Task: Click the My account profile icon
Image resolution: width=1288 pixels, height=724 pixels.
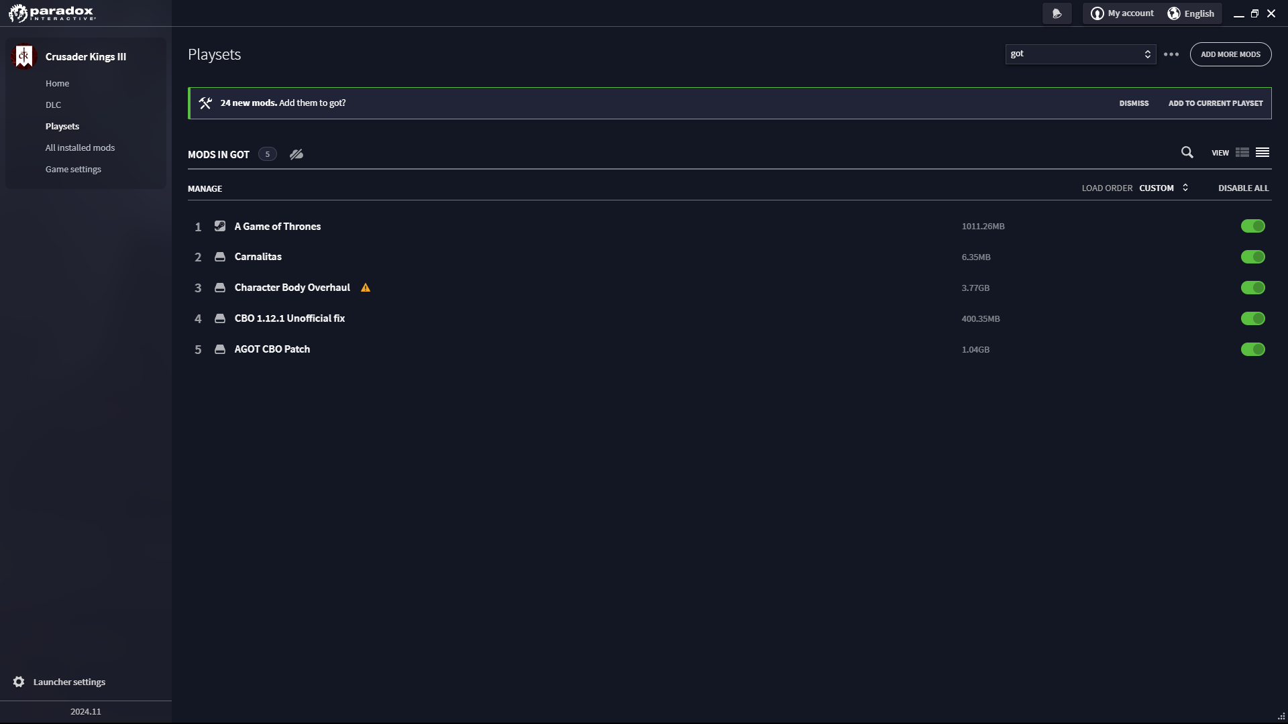Action: pos(1097,13)
